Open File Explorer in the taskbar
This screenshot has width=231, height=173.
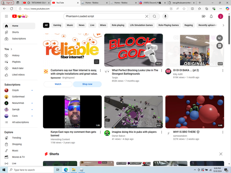[x=73, y=170]
